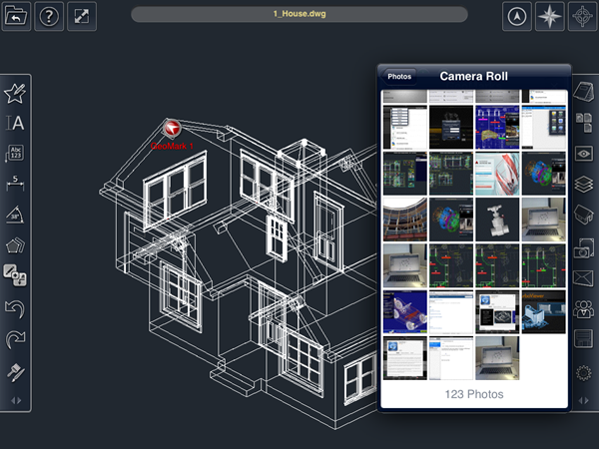Toggle fullscreen with the expand arrows icon
599x449 pixels.
(82, 16)
